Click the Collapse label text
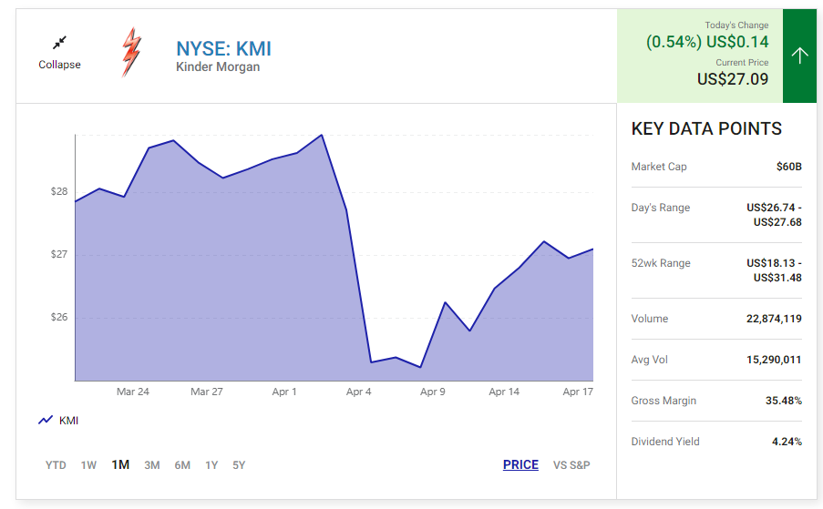The image size is (823, 509). pyautogui.click(x=59, y=65)
